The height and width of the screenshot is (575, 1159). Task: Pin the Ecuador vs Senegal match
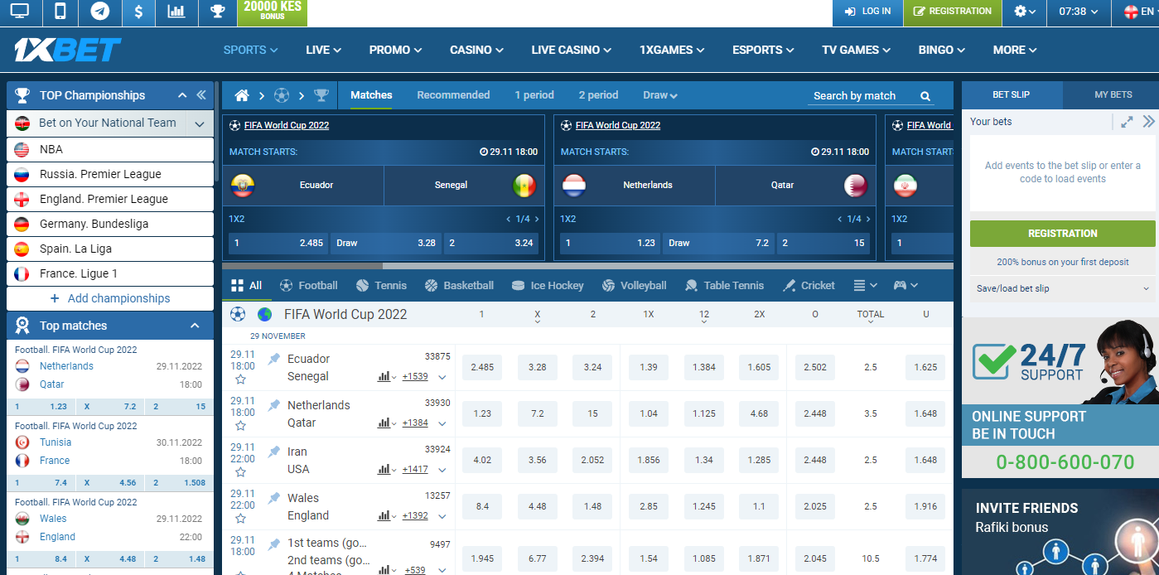point(274,359)
